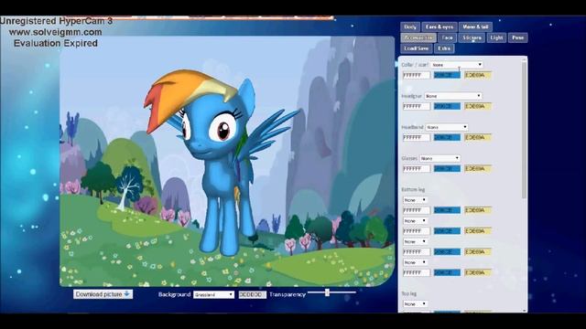The height and width of the screenshot is (329, 586).
Task: Open the Background dropdown showing Grassland
Action: pos(213,294)
